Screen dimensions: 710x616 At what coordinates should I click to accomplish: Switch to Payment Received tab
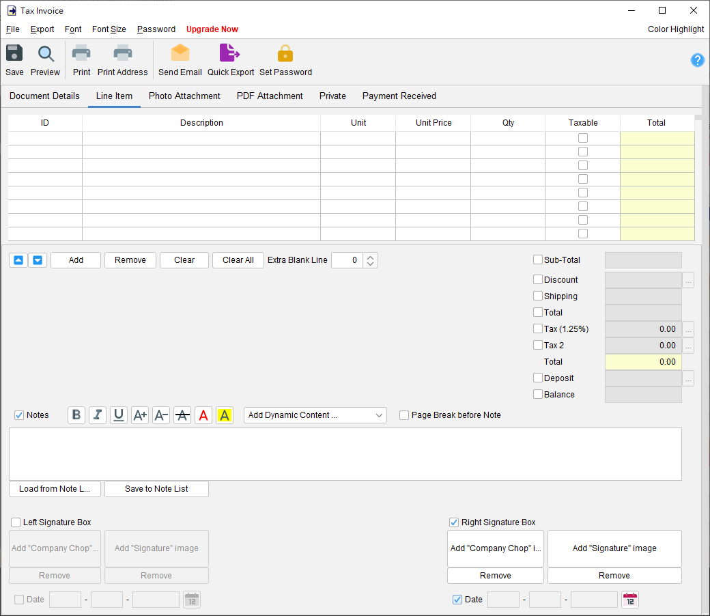click(x=399, y=96)
